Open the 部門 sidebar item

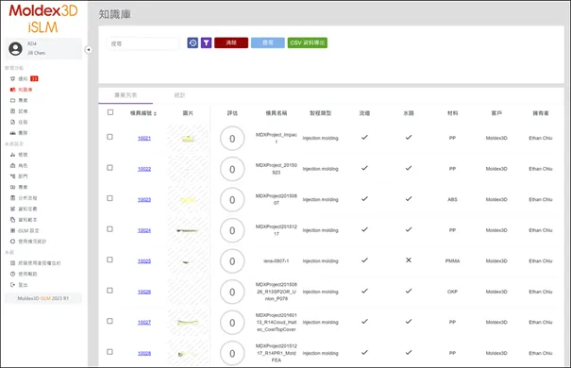[19, 176]
